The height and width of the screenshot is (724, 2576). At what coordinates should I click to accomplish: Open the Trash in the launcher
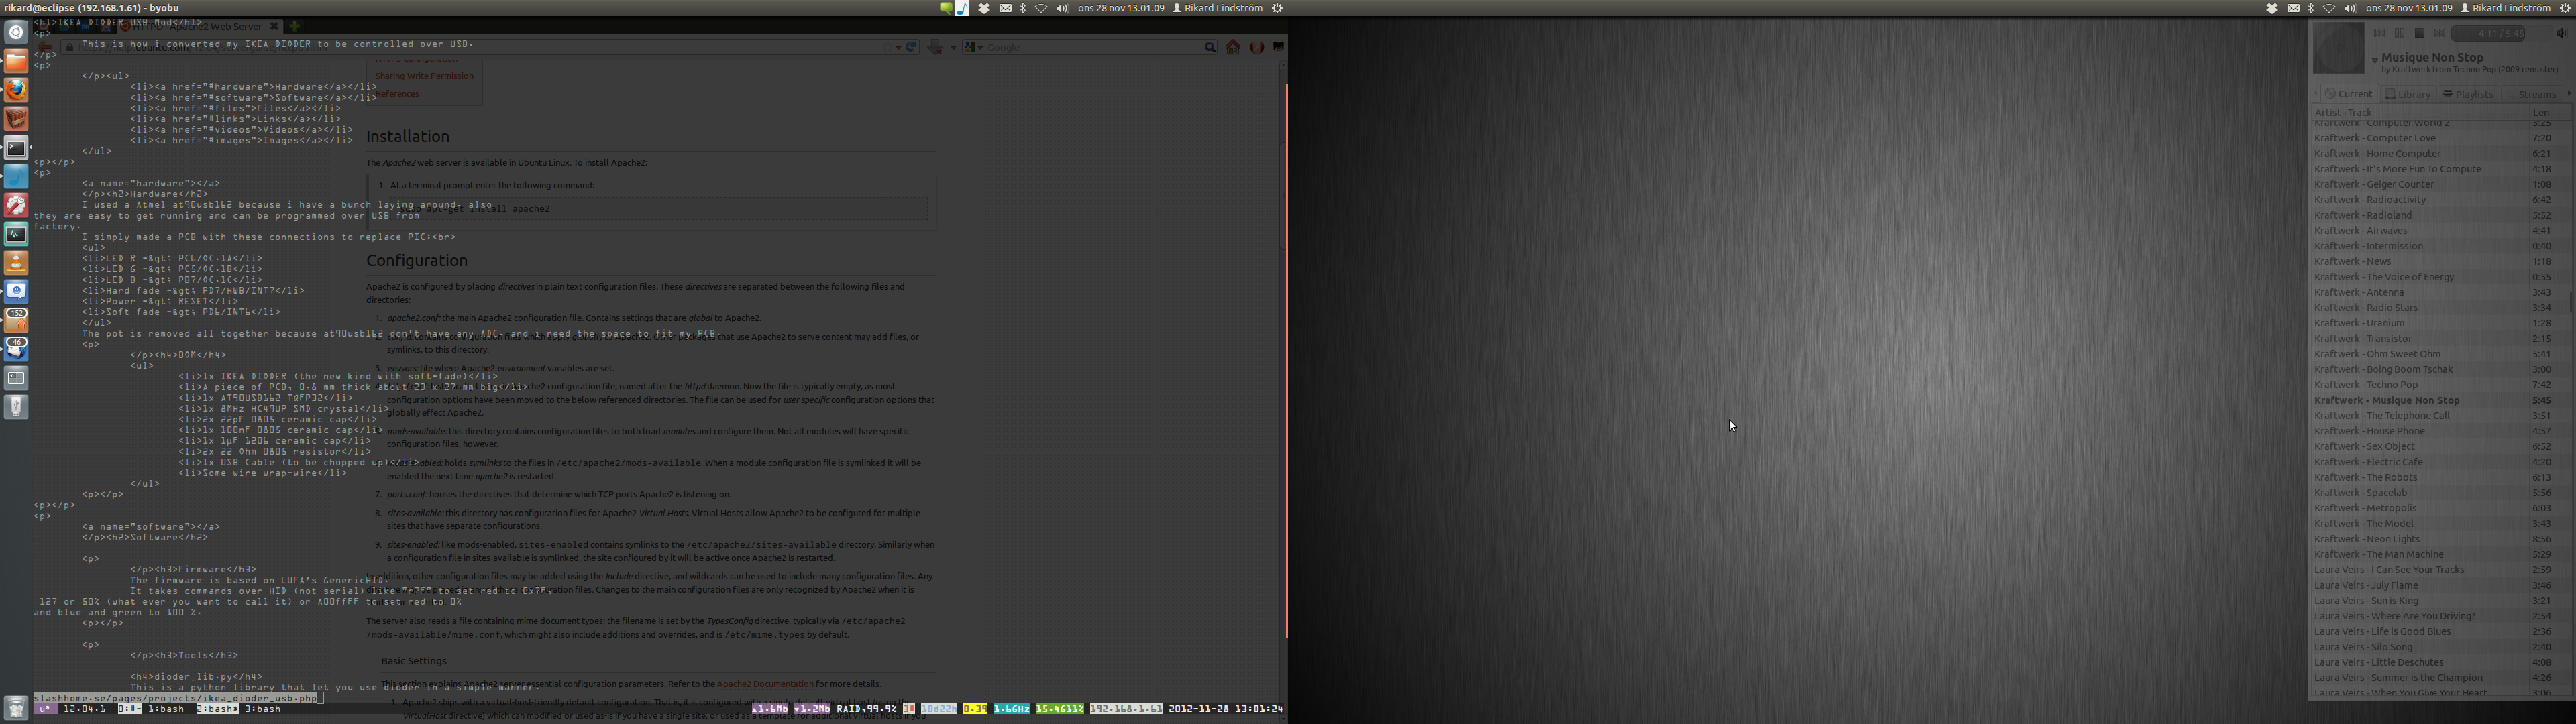[x=16, y=708]
